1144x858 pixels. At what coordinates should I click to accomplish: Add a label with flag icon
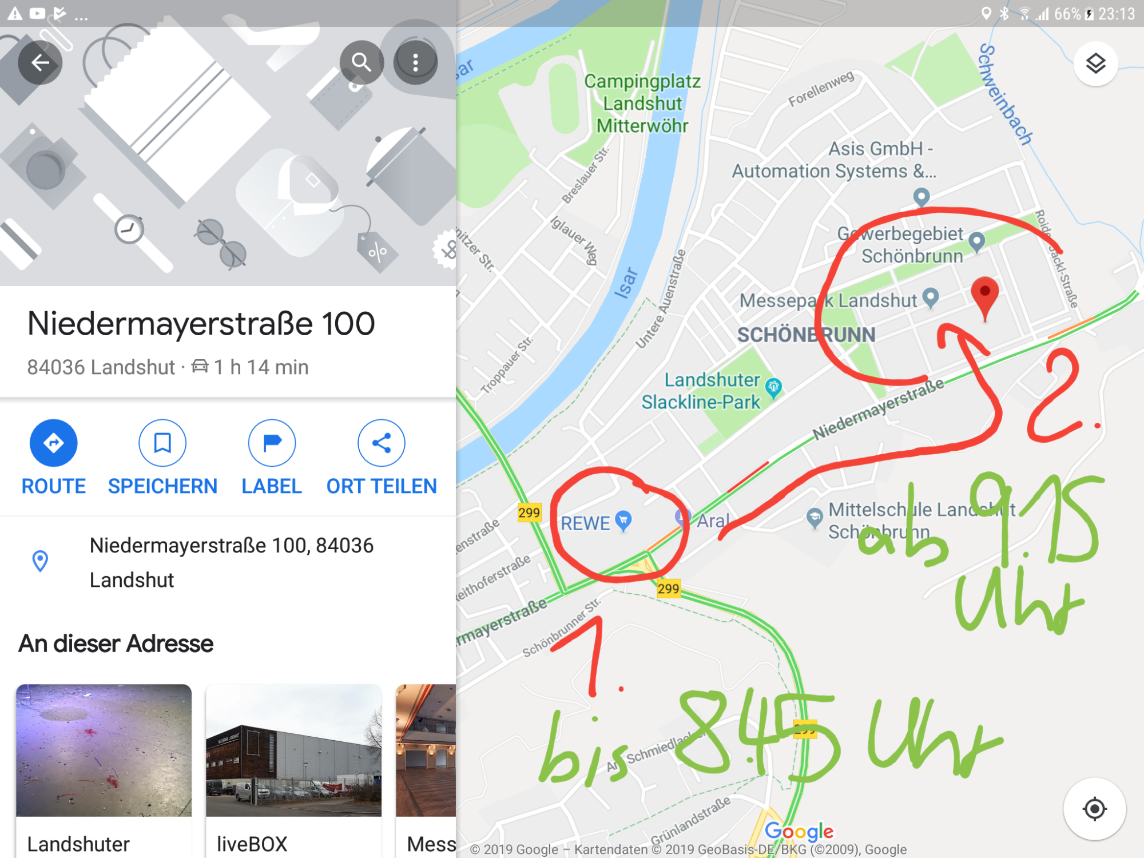(x=272, y=443)
